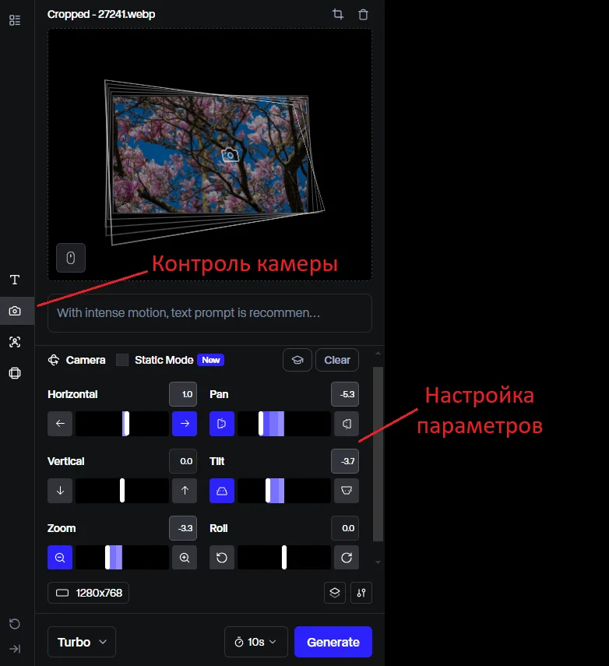Click the Clear camera settings button
The image size is (609, 666).
pyautogui.click(x=337, y=360)
